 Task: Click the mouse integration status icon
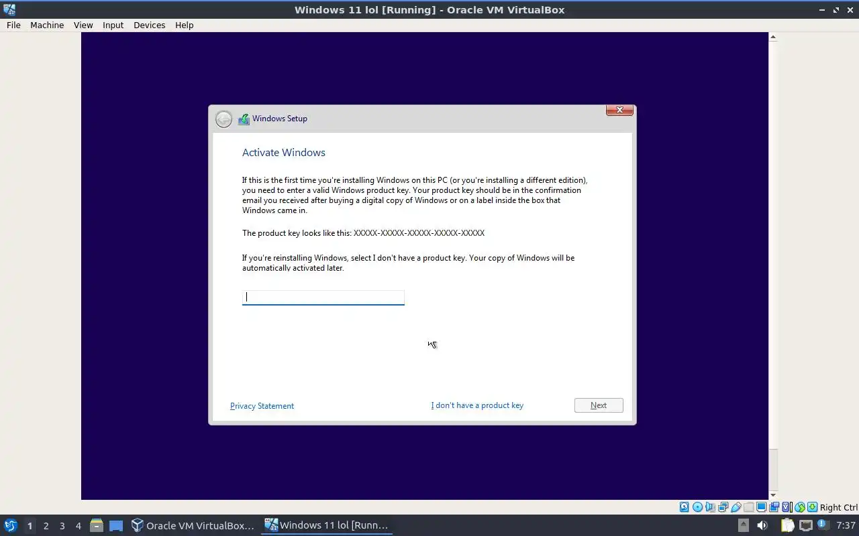click(x=800, y=507)
